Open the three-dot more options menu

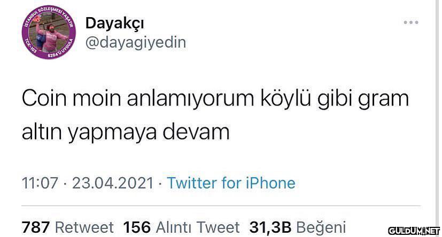point(410,22)
